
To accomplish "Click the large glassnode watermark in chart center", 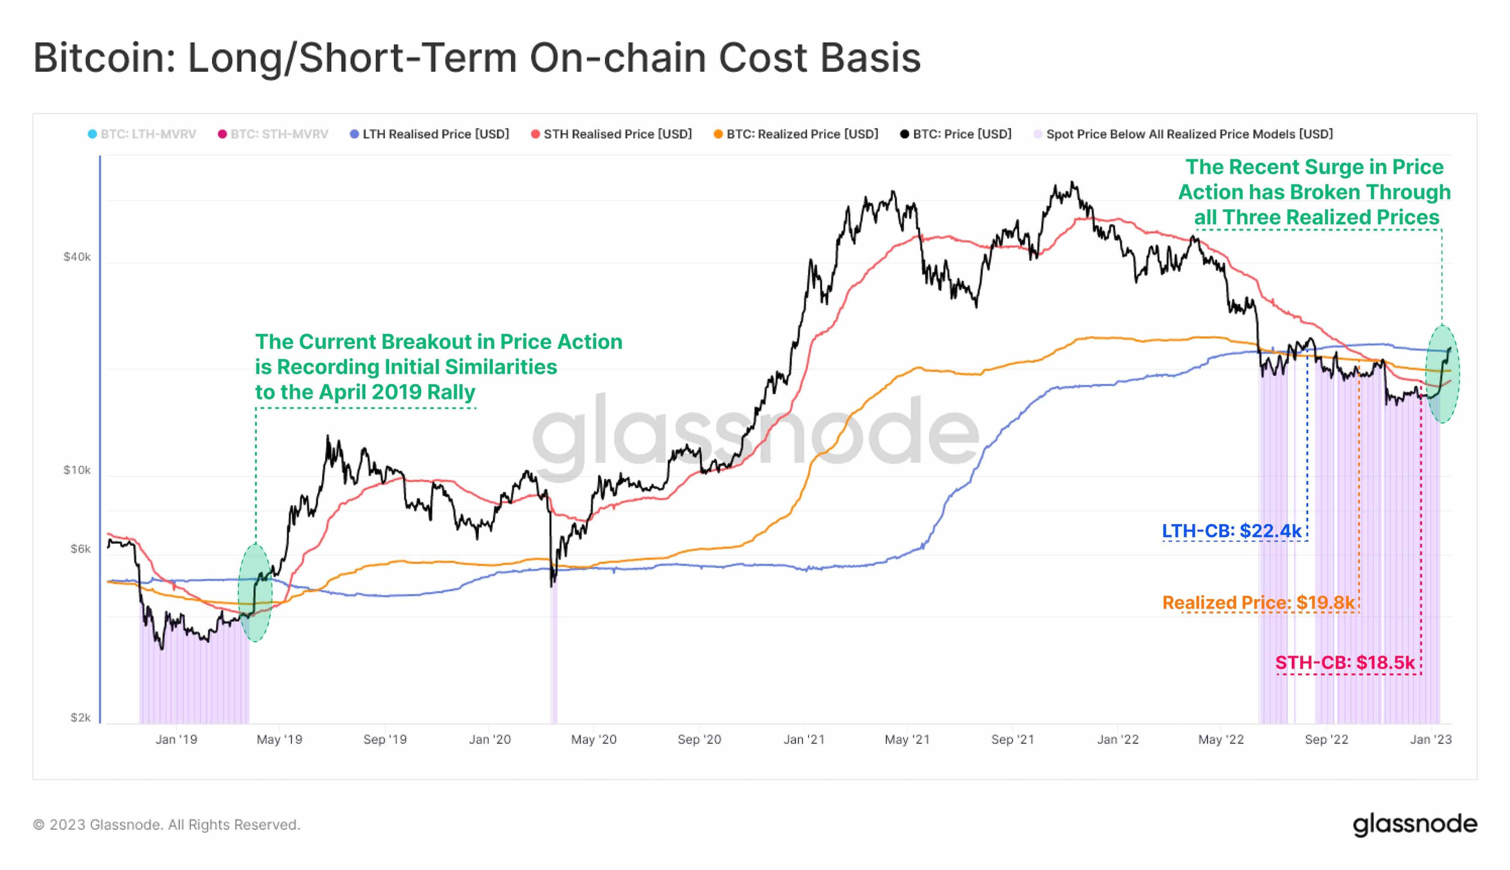I will (755, 431).
